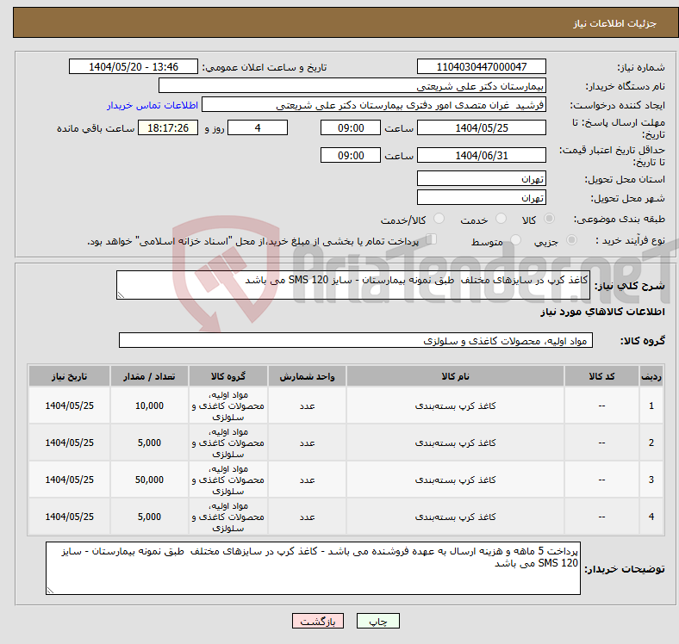Click the ردیف column header

651,376
